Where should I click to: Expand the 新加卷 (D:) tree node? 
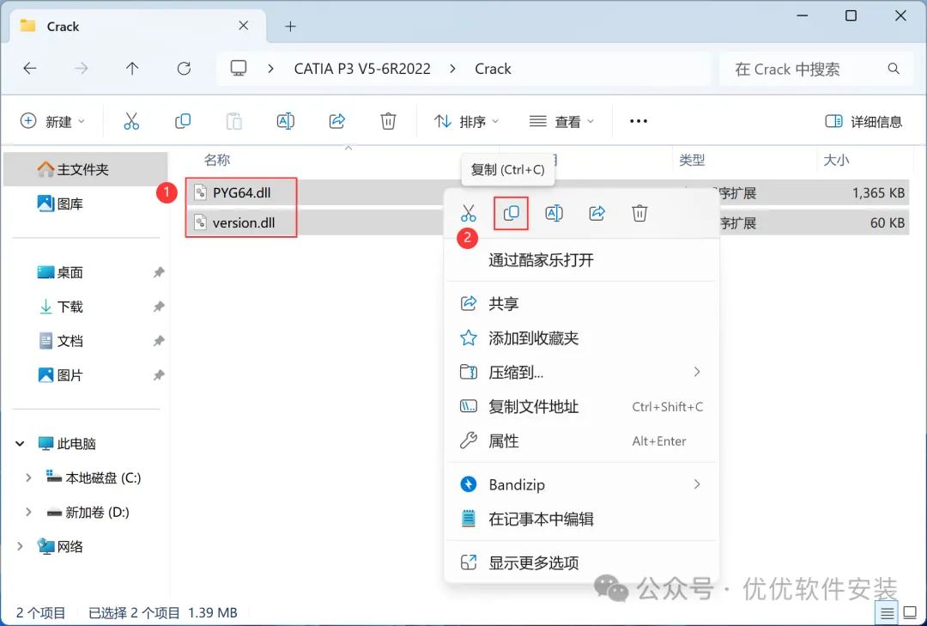click(27, 512)
